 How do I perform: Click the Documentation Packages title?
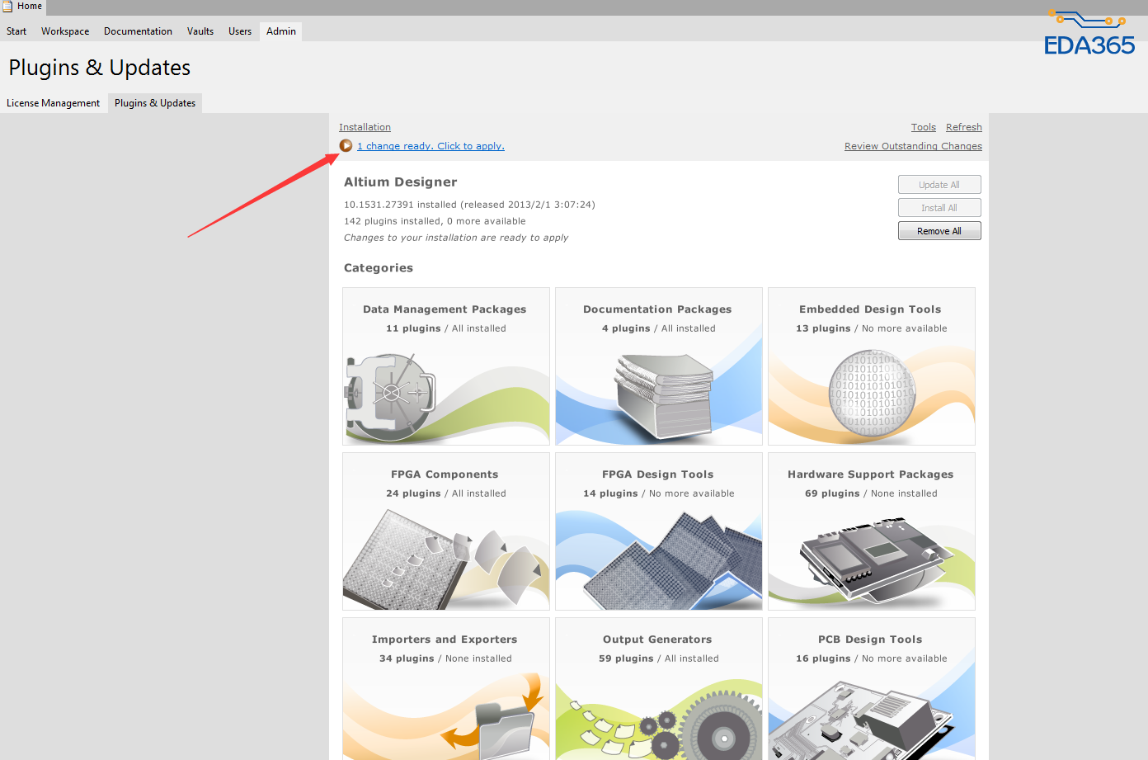point(657,309)
